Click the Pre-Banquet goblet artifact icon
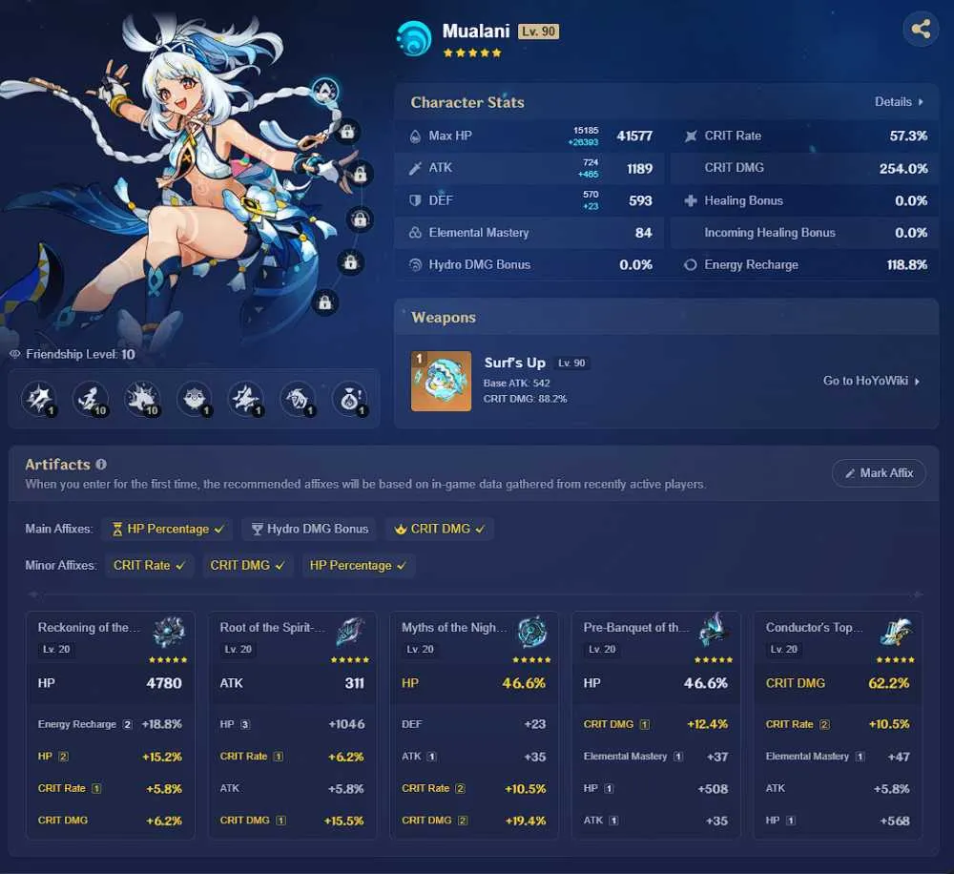This screenshot has width=954, height=874. tap(715, 631)
